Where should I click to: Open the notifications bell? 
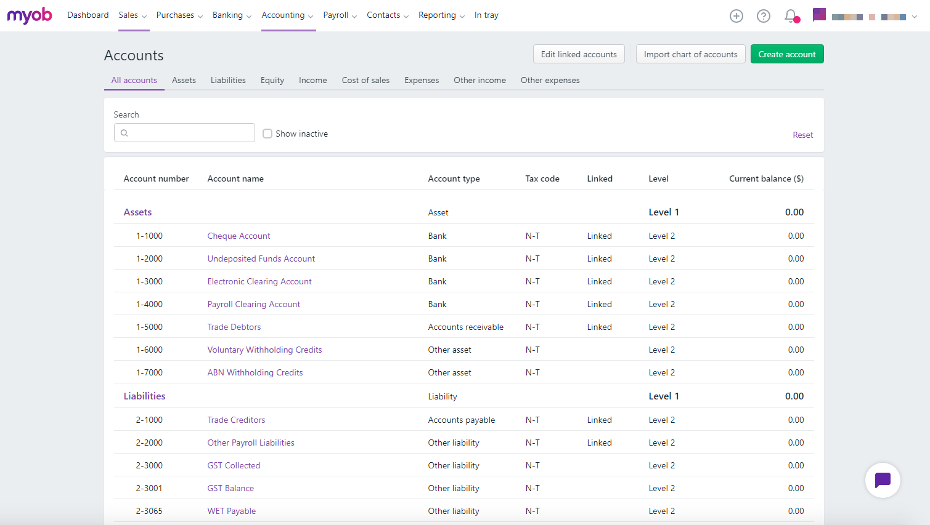791,16
